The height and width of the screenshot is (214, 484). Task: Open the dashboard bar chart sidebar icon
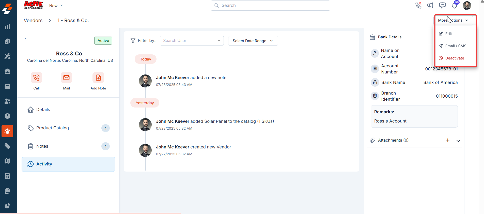coord(7,26)
